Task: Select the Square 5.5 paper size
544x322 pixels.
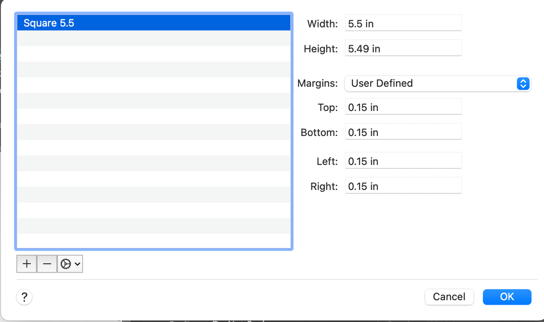Action: [154, 23]
